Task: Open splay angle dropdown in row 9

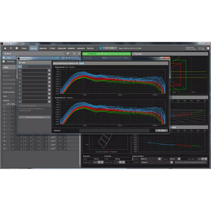Action: (x=65, y=137)
